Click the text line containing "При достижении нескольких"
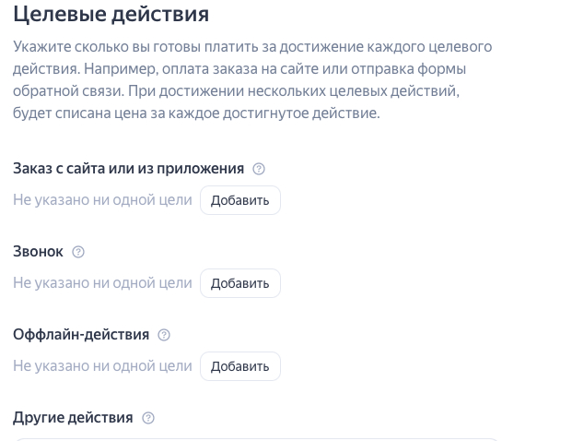572x441 pixels. coord(236,91)
